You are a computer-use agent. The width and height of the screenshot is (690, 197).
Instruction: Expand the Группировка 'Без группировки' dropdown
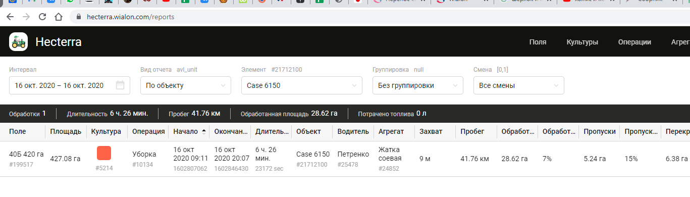[418, 85]
